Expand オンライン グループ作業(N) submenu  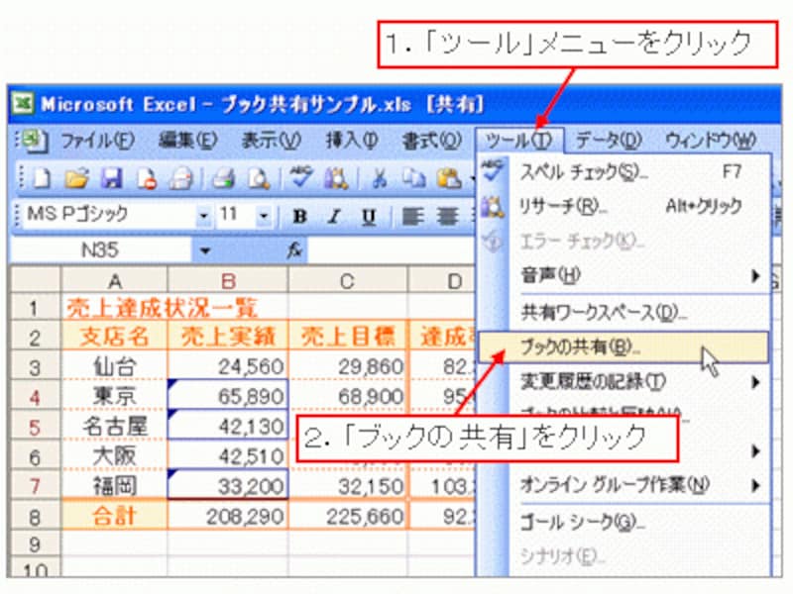[x=755, y=486]
